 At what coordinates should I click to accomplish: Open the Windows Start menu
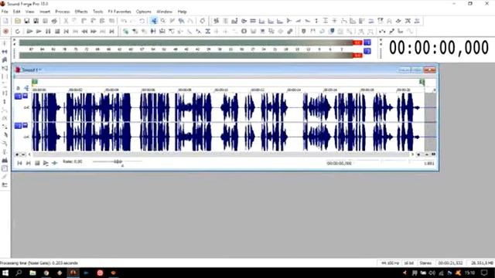(5, 273)
